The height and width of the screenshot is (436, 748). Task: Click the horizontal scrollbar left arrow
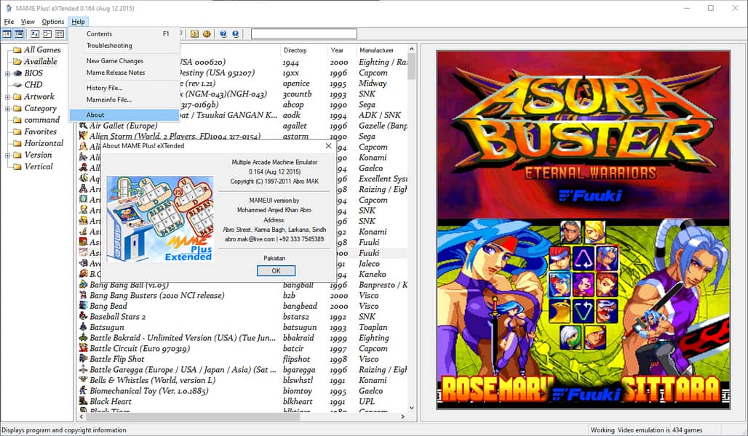tap(81, 416)
